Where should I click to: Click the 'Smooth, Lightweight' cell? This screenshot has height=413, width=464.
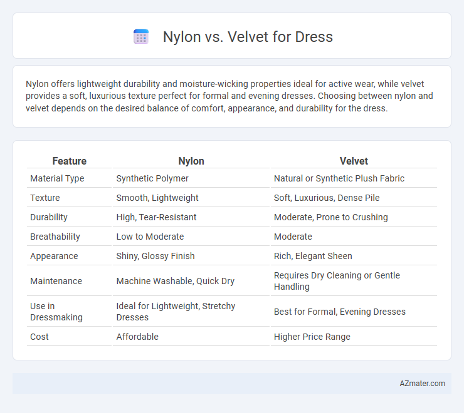[157, 198]
